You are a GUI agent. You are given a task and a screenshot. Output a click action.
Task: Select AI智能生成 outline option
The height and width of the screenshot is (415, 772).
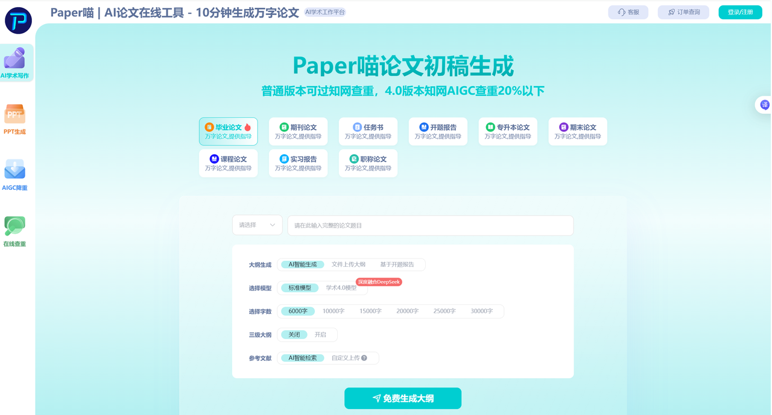[x=303, y=264]
